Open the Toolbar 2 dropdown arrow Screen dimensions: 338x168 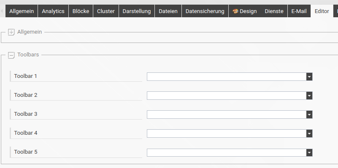click(309, 96)
